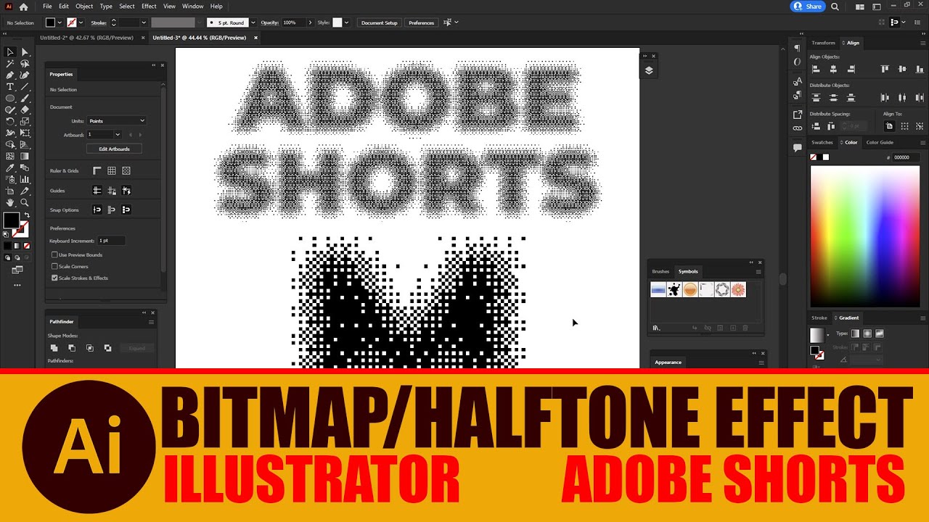This screenshot has height=522, width=929.
Task: Click the color spectrum picker
Action: pyautogui.click(x=864, y=236)
